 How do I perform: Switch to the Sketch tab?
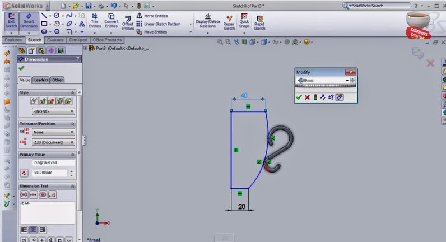click(x=34, y=40)
